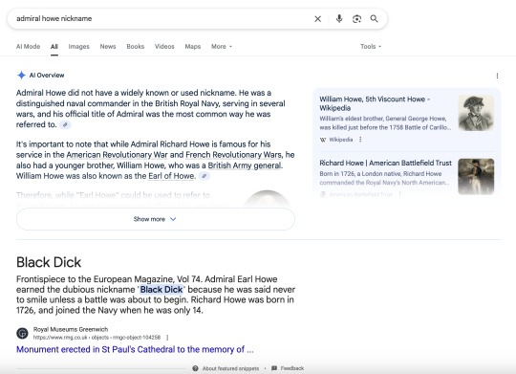
Task: Click the Richard Howe painting thumbnail
Action: click(x=476, y=177)
